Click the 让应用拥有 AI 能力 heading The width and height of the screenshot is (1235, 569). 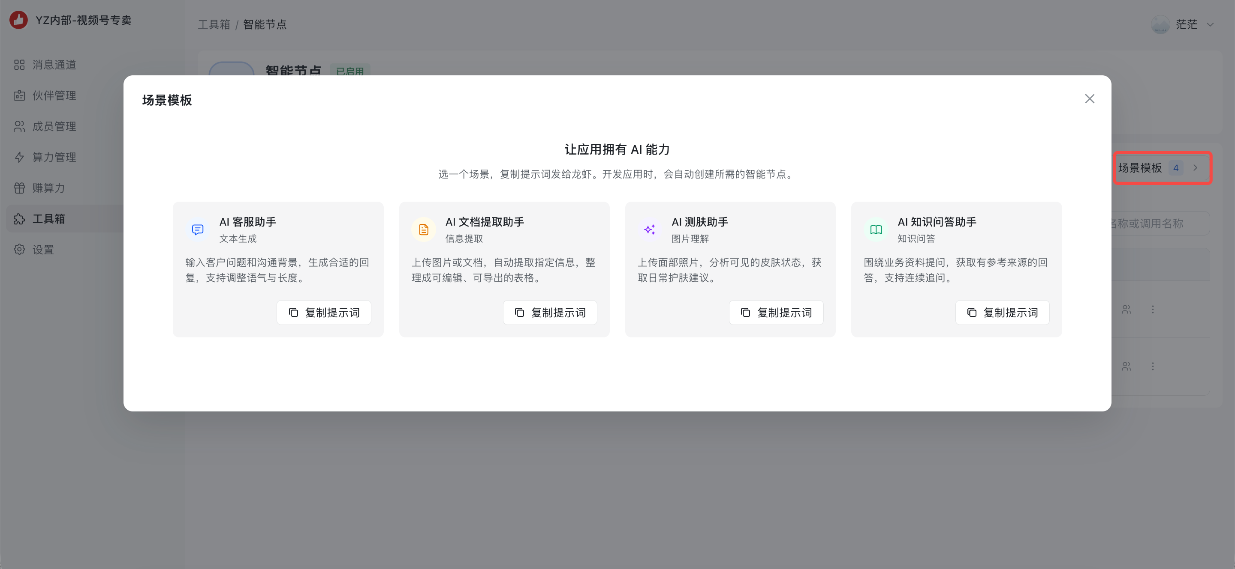pos(617,150)
